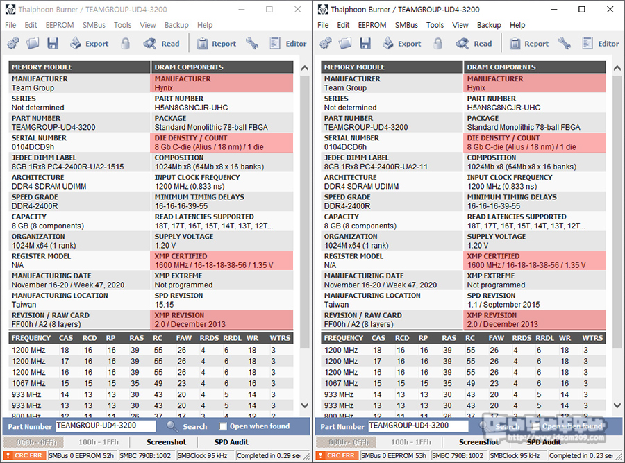
Task: Click padlock icon in right window toolbar
Action: [438, 43]
